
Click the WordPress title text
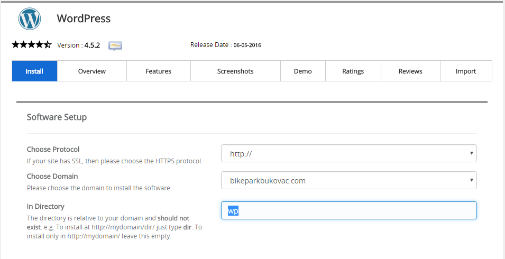click(84, 18)
